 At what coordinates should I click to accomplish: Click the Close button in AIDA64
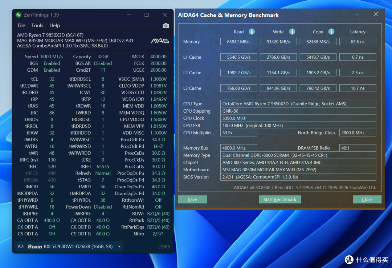[x=367, y=200]
